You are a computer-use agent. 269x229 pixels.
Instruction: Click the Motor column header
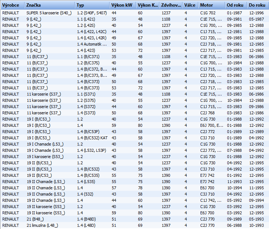pyautogui.click(x=211, y=5)
